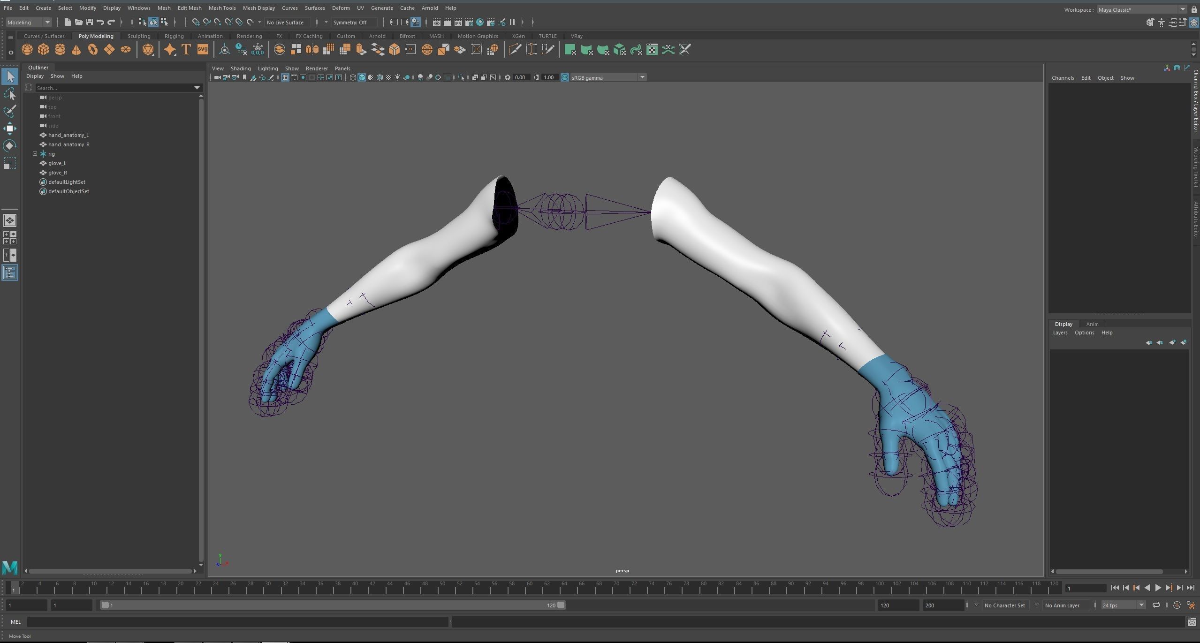Create a polygon torus from the shelf
The width and height of the screenshot is (1200, 643).
click(93, 49)
